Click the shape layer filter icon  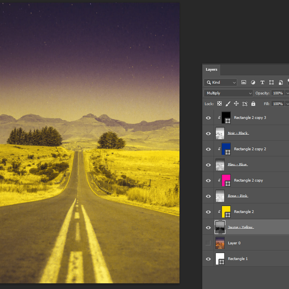(271, 82)
